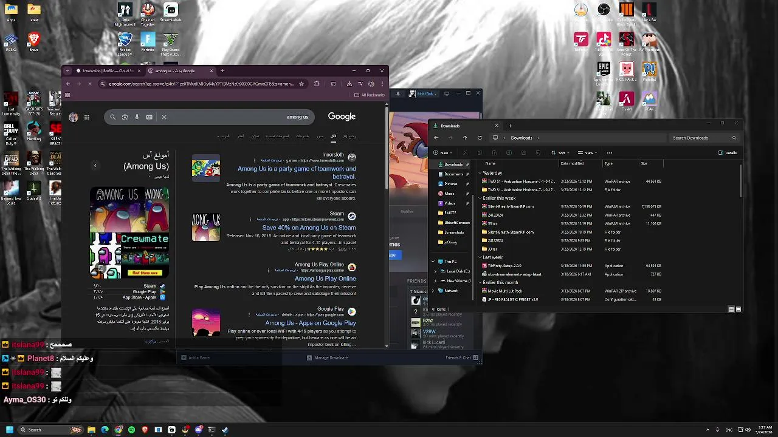Expand Local Disk (C:) tree node
This screenshot has height=437, width=778.
435,271
